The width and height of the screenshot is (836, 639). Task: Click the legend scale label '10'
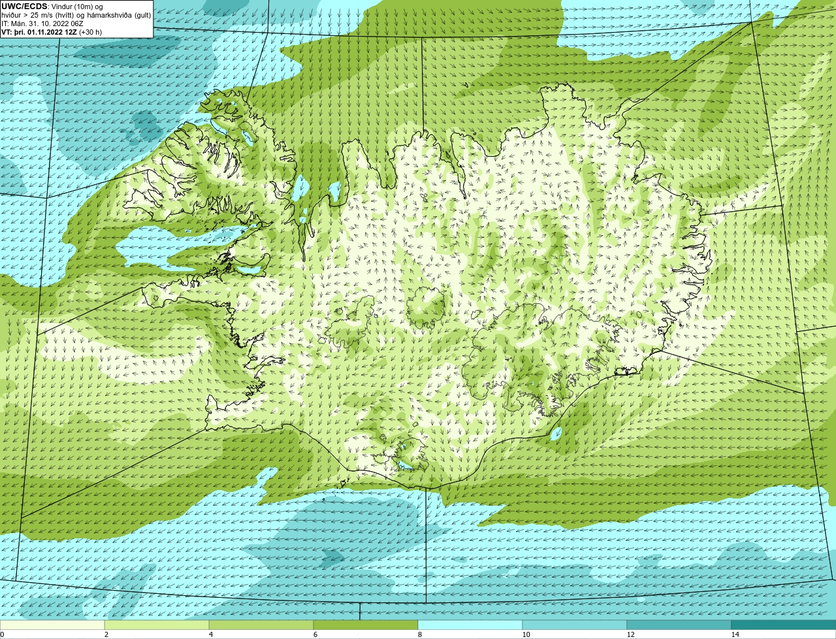coord(526,634)
